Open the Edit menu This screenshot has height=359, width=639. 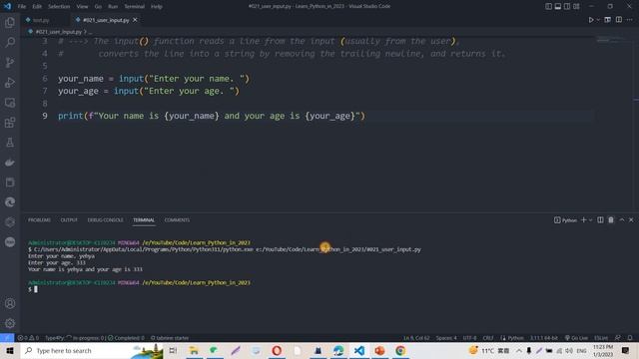pos(37,7)
